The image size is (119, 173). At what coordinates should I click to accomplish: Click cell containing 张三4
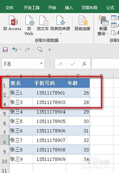click(21, 112)
